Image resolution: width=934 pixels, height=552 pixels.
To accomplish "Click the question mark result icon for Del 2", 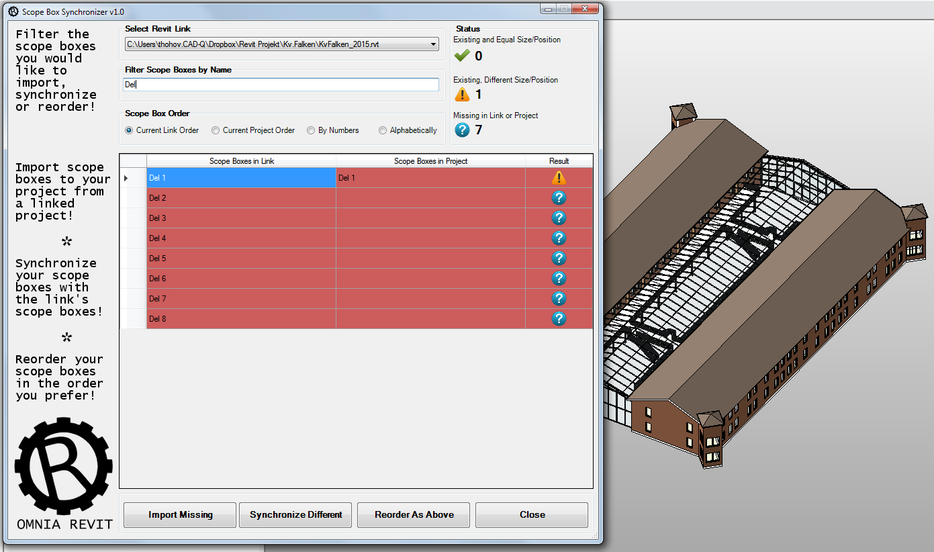I will (559, 197).
